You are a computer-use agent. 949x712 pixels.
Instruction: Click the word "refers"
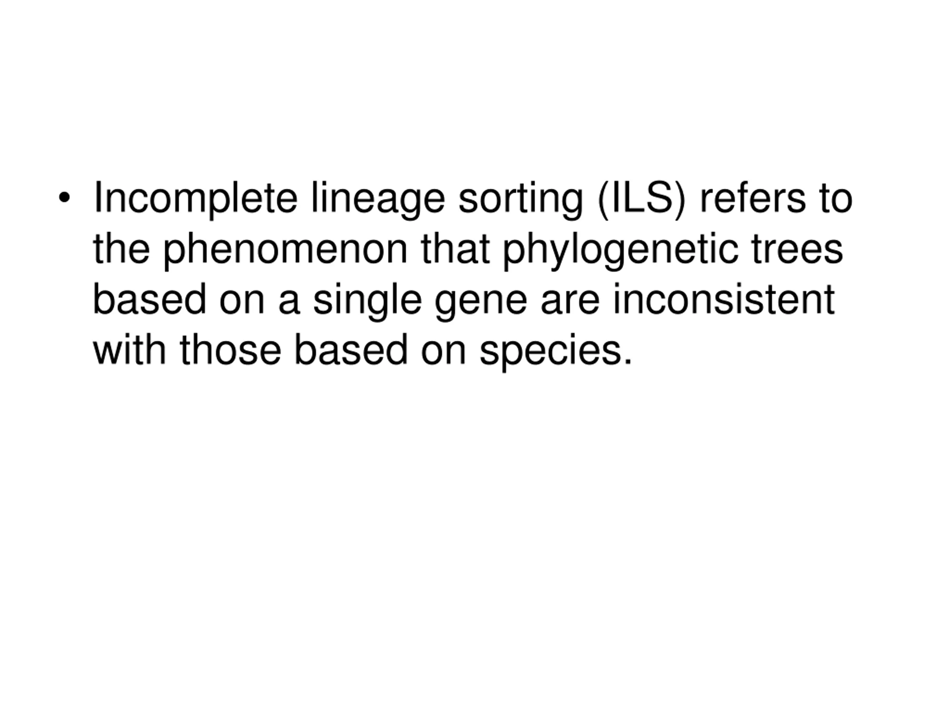coord(753,198)
